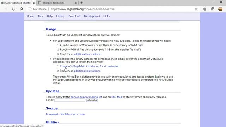
Task: Open a new browser tab
Action: pyautogui.click(x=82, y=3)
